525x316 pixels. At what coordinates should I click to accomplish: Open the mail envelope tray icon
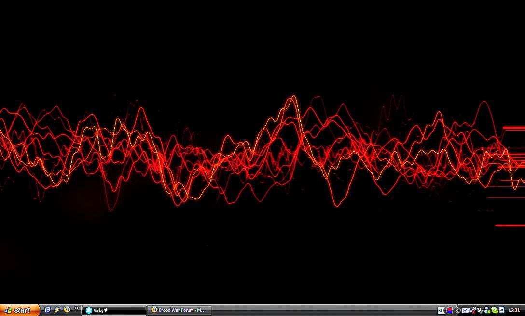pyautogui.click(x=465, y=310)
